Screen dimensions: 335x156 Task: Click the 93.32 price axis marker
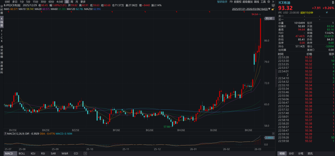coord(269,19)
